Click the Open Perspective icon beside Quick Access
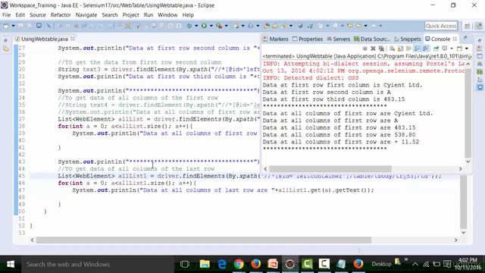Viewport: 485px width, 273px height. (x=467, y=26)
